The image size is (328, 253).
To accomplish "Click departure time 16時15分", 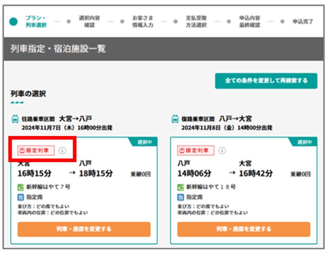I will 35,173.
